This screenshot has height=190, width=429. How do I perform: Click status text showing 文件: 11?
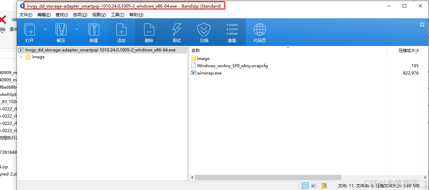346,186
